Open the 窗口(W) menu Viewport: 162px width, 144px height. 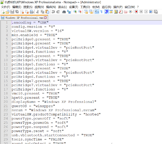(x=130, y=7)
